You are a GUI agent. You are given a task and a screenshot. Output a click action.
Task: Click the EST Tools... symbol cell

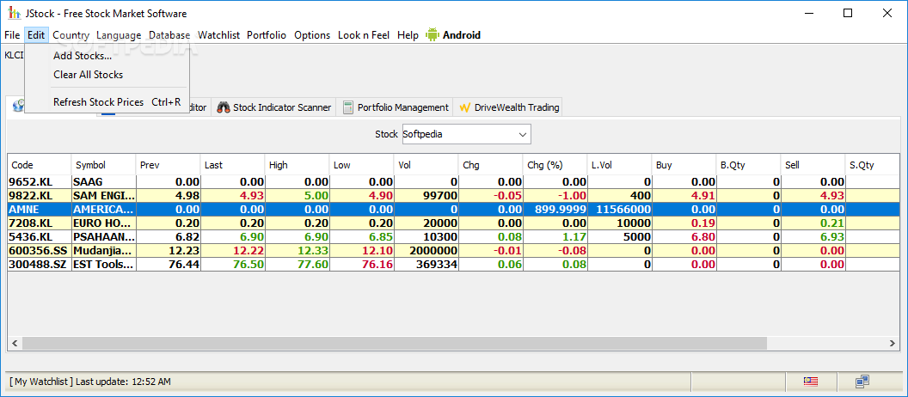(103, 265)
